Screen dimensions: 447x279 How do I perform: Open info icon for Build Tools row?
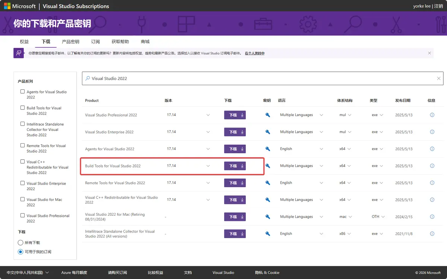pos(432,166)
